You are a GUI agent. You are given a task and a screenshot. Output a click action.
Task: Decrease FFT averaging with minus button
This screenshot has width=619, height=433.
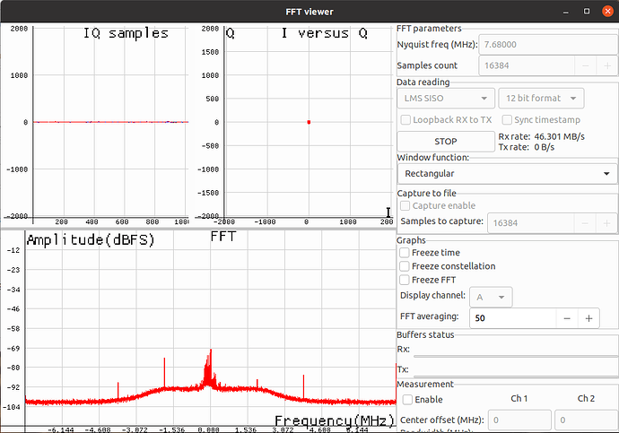click(566, 318)
